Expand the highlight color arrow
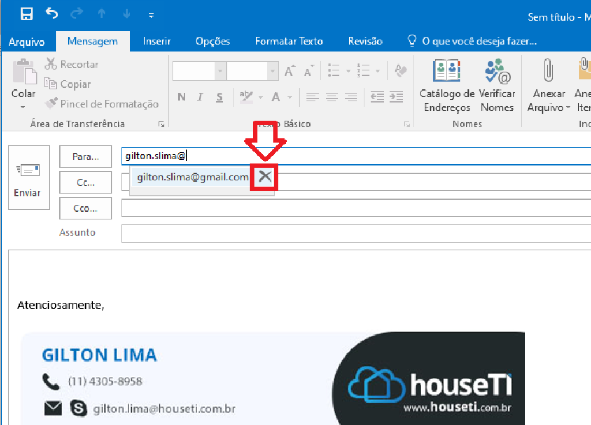The image size is (591, 425). click(x=260, y=97)
